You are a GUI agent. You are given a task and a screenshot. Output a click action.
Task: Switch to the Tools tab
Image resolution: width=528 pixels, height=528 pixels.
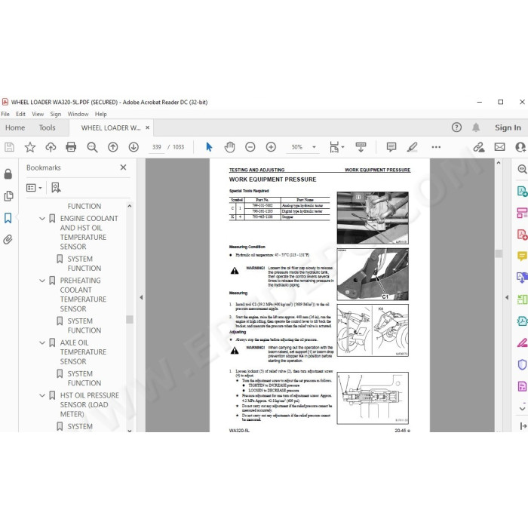tap(47, 127)
